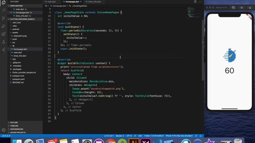
Task: Change Dart language mode in status bar
Action: (x=140, y=136)
